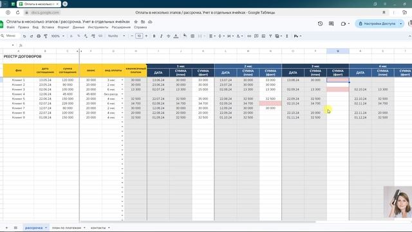Viewport: 412px width, 232px height.
Task: Increase decimal places
Action: 93,36
